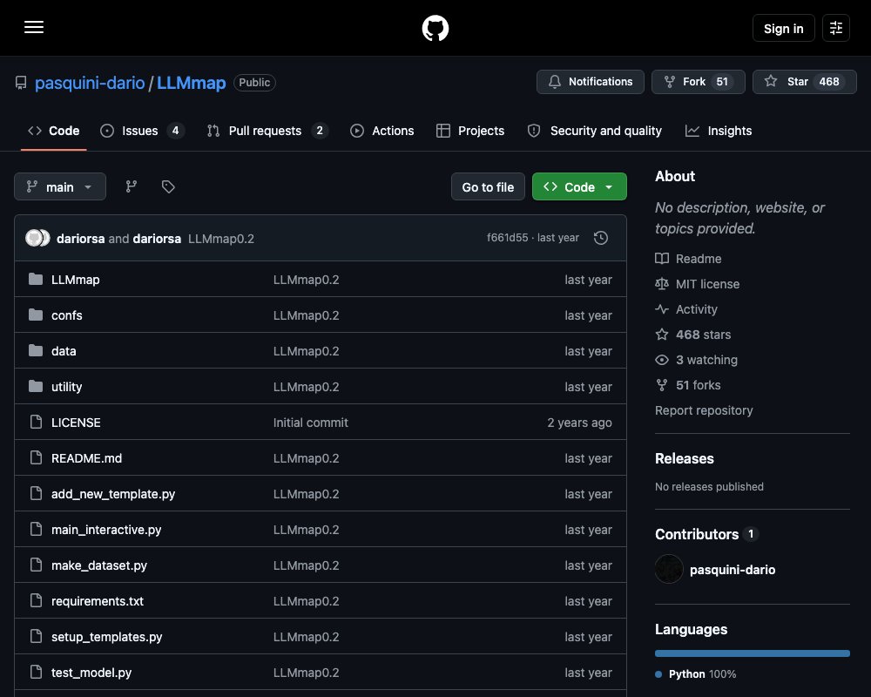
Task: Open pasquini-dario contributor name link
Action: 733,570
